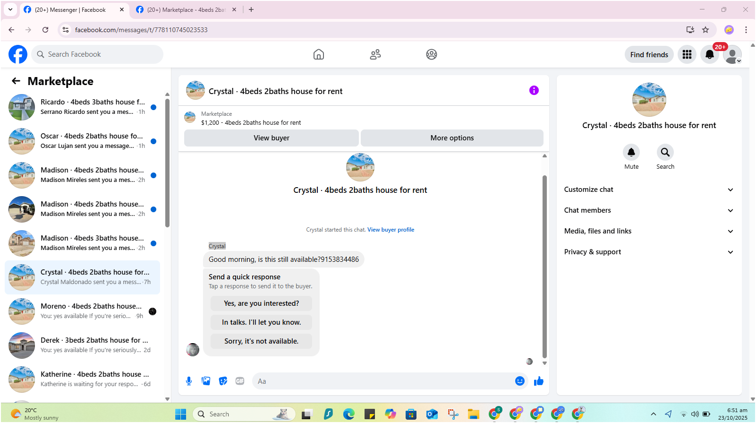Click the More options button
756x423 pixels.
pyautogui.click(x=452, y=138)
